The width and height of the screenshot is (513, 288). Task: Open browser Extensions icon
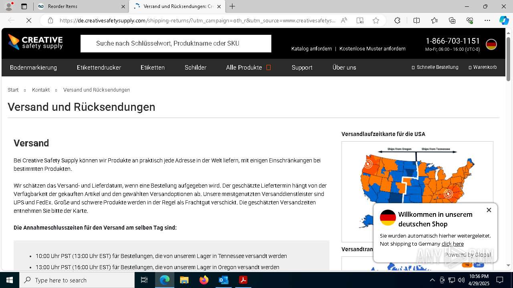point(397,20)
